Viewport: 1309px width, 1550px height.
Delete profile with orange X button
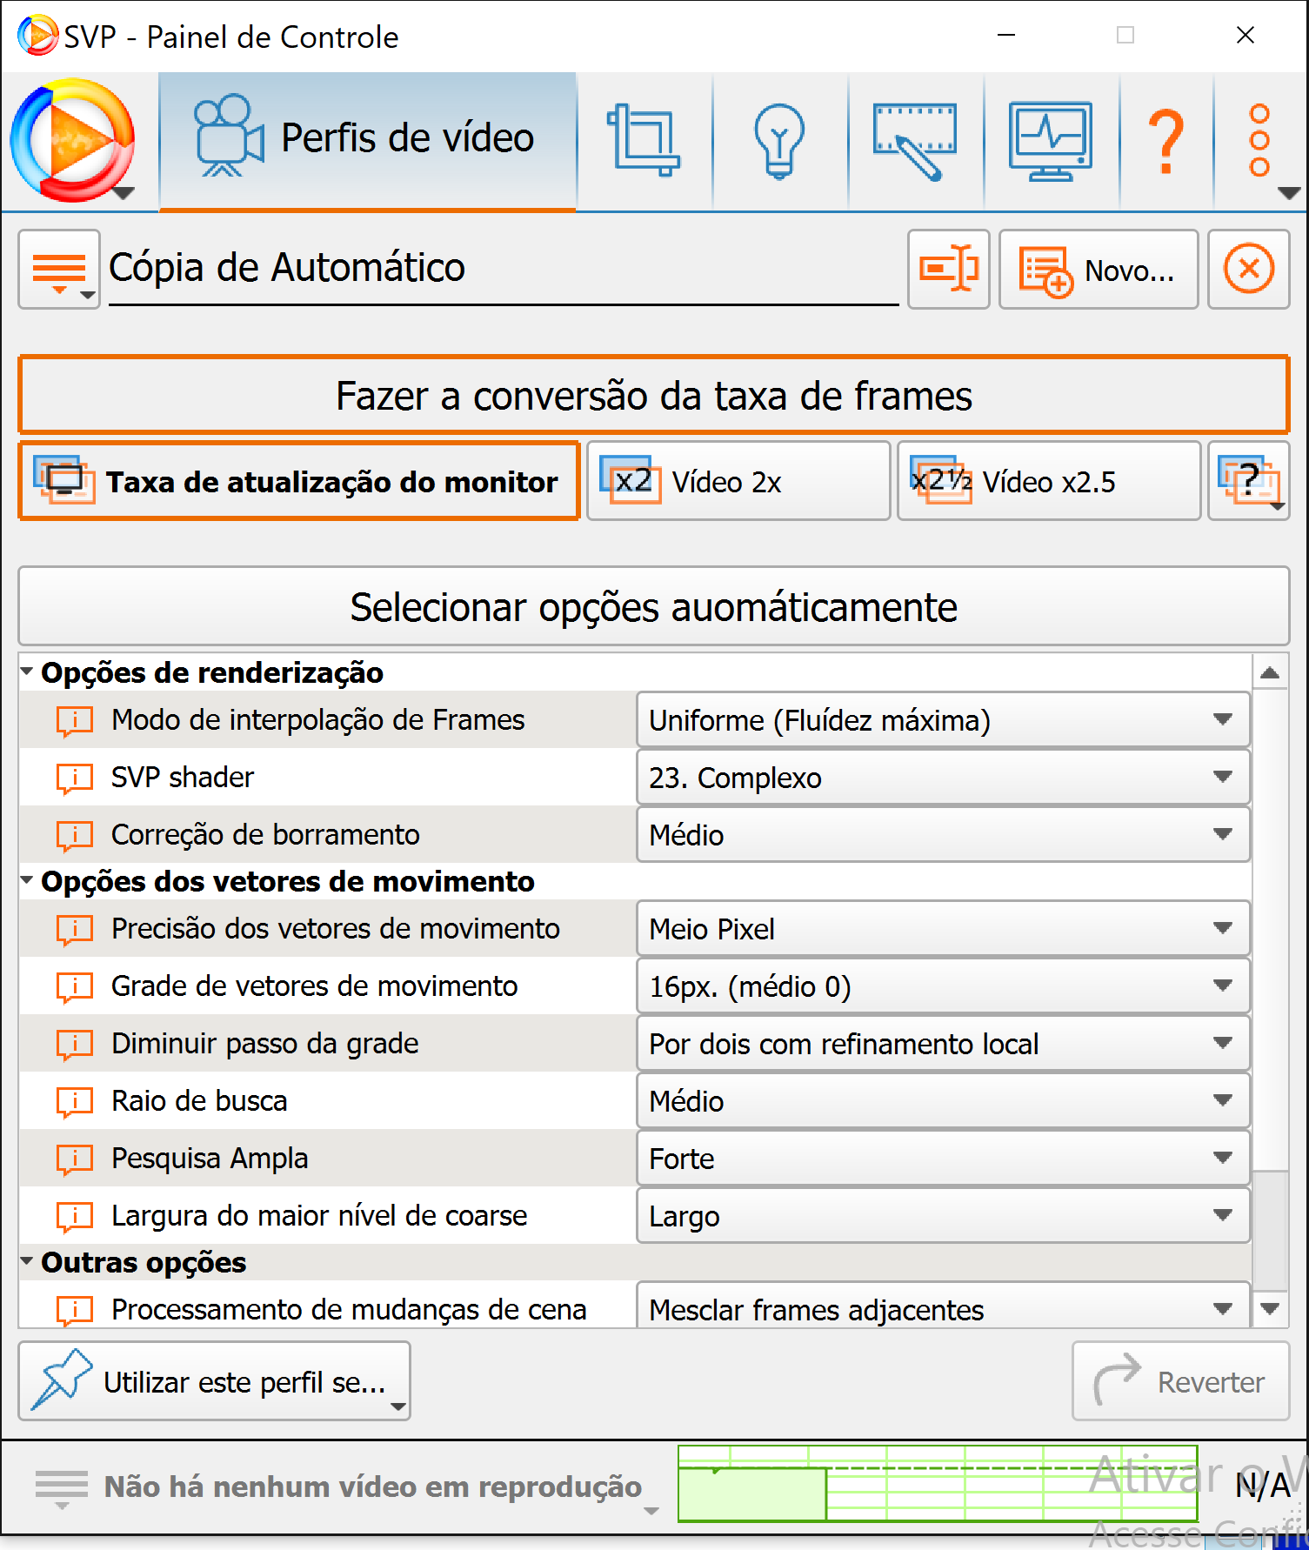click(1248, 269)
